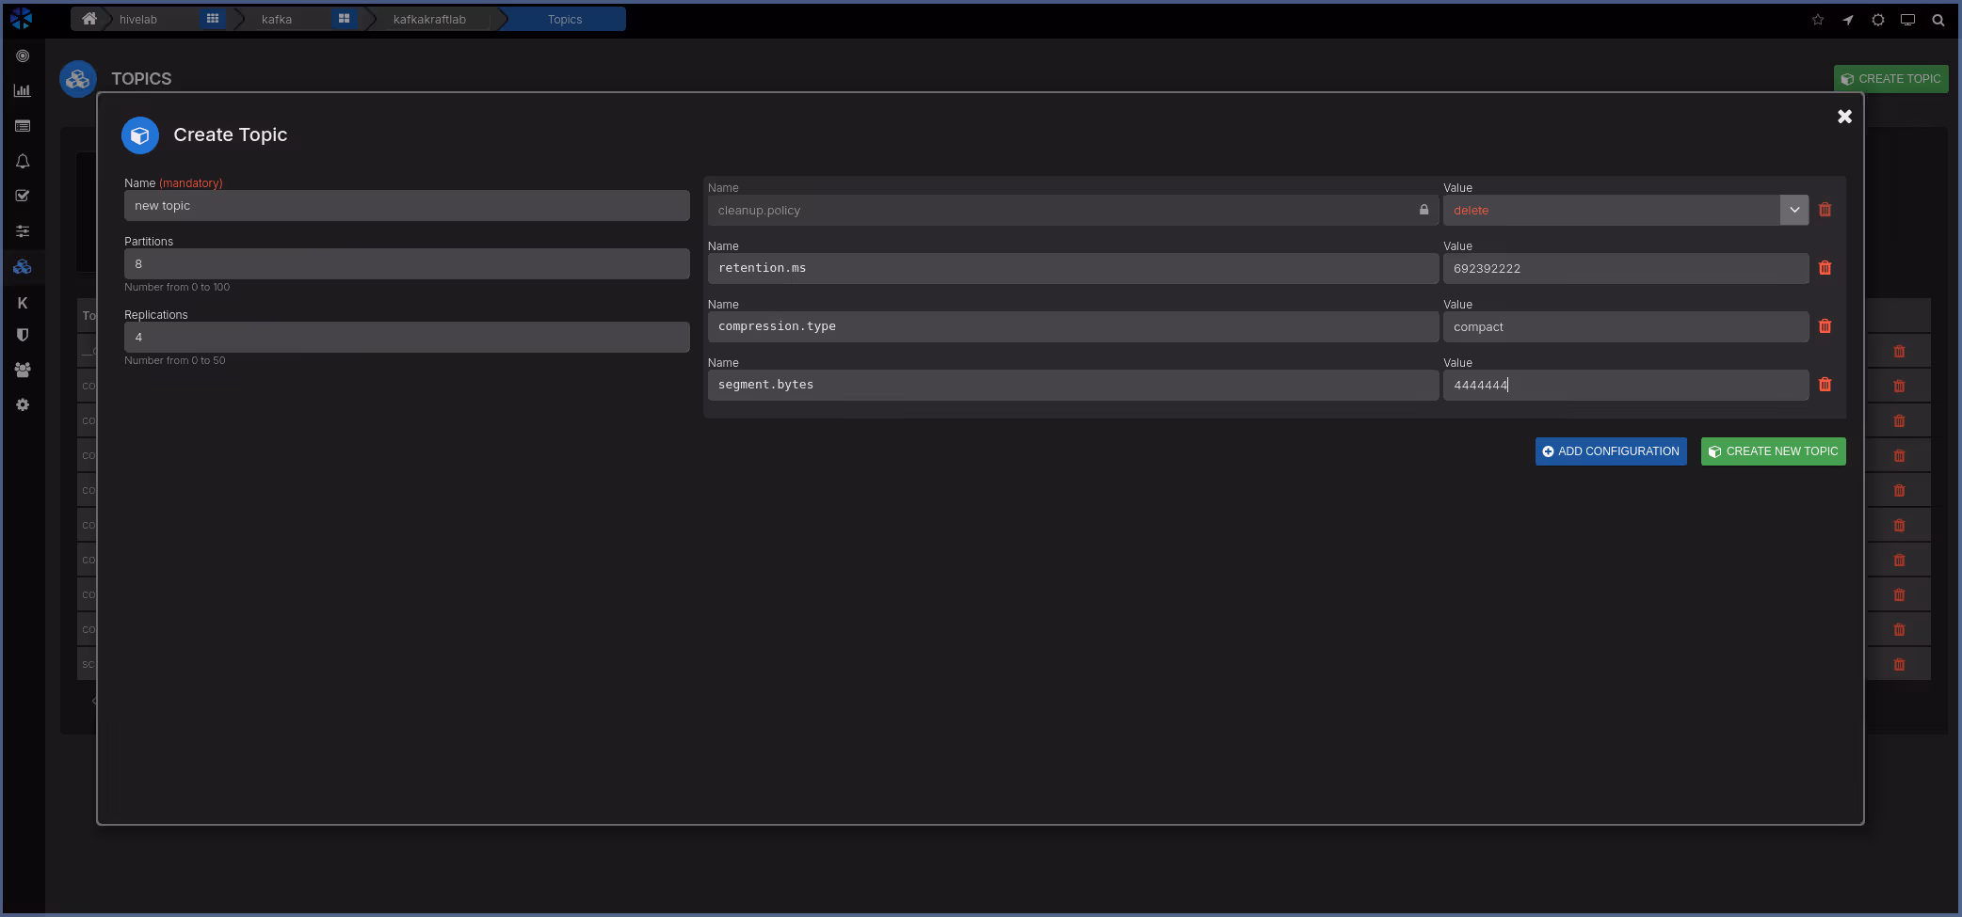Close the Create Topic dialog
Viewport: 1962px width, 917px height.
point(1844,117)
